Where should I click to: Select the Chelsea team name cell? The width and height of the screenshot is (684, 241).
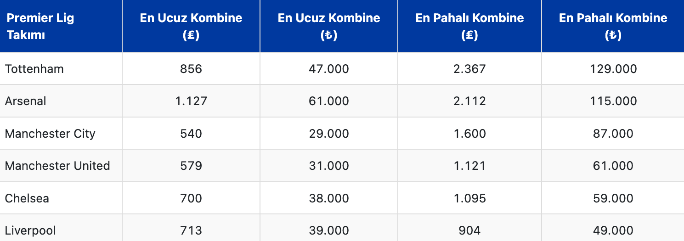[27, 198]
